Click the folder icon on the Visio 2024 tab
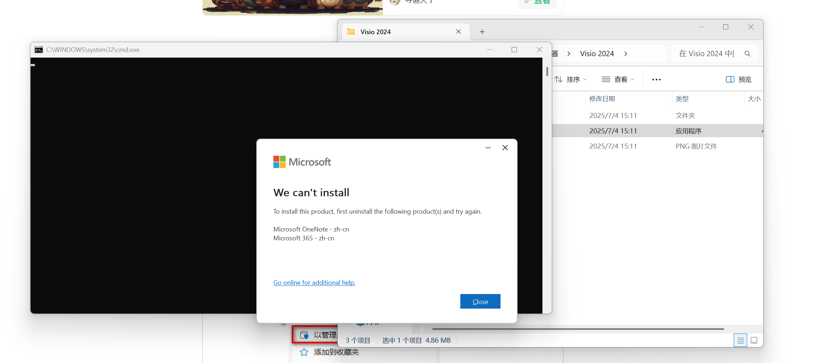Image resolution: width=819 pixels, height=363 pixels. tap(351, 32)
